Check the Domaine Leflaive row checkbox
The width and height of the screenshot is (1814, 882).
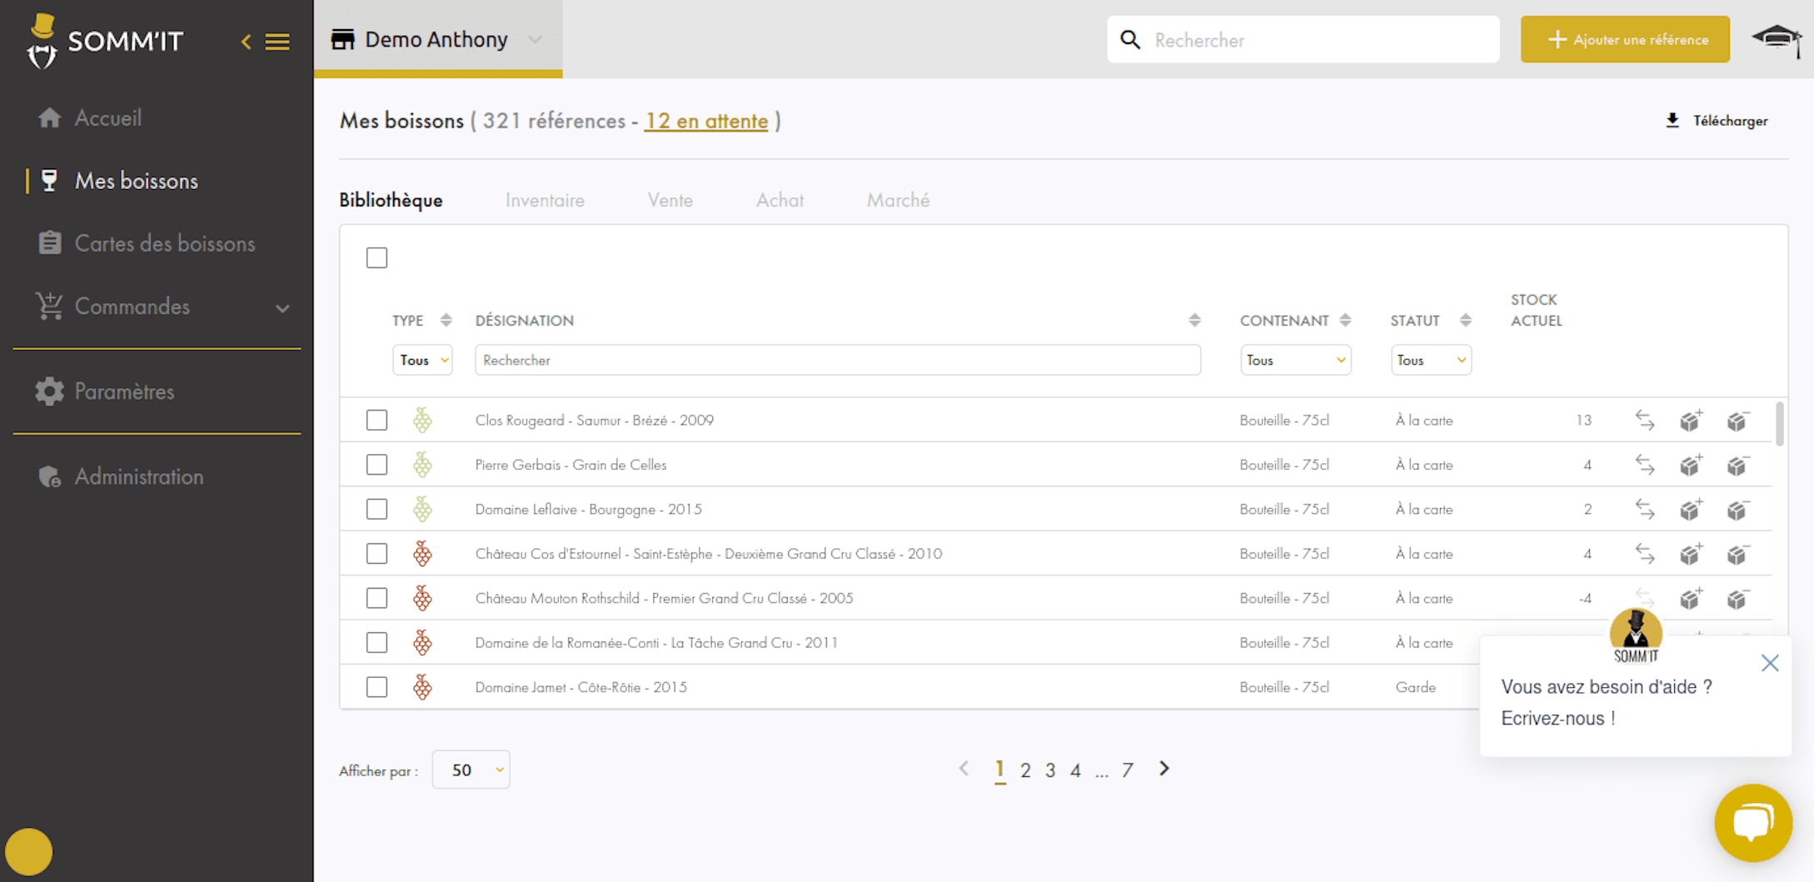[376, 509]
